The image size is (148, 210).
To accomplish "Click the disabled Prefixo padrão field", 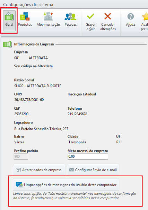I will 21,157.
